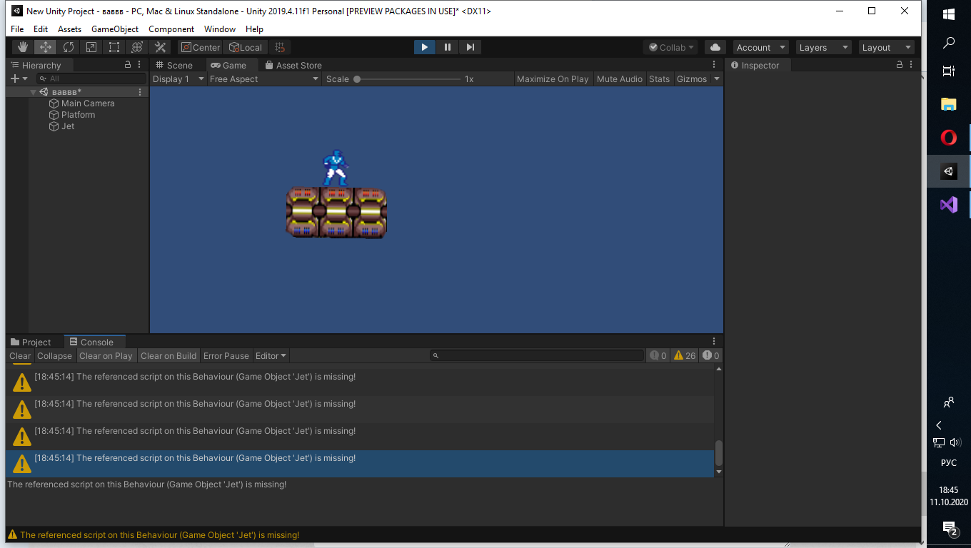Open Inspector panel options menu

tap(912, 64)
